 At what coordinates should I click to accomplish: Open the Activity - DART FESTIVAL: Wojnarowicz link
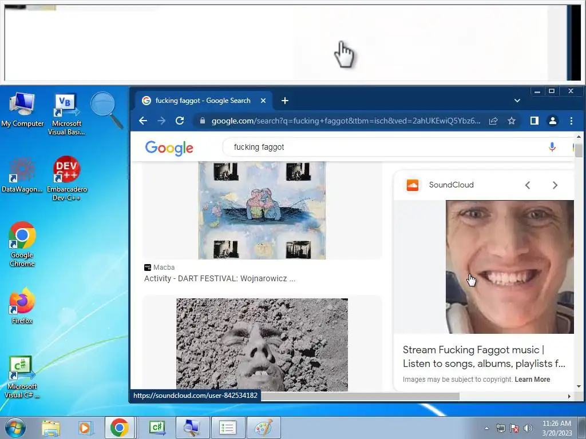[220, 278]
